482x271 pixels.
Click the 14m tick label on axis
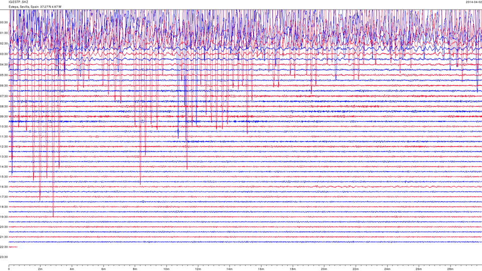(229, 269)
